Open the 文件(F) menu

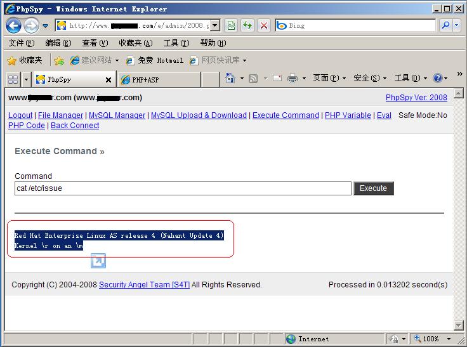tap(22, 43)
